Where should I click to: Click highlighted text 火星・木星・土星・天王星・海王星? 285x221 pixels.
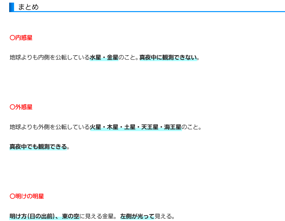pos(136,127)
